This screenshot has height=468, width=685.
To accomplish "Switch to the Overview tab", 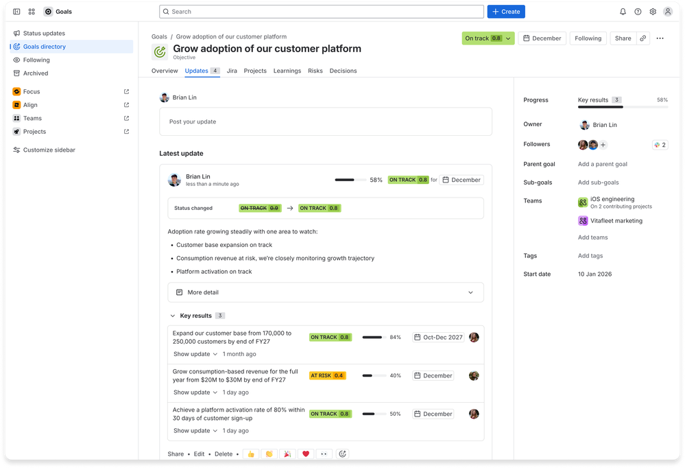I will pyautogui.click(x=165, y=71).
